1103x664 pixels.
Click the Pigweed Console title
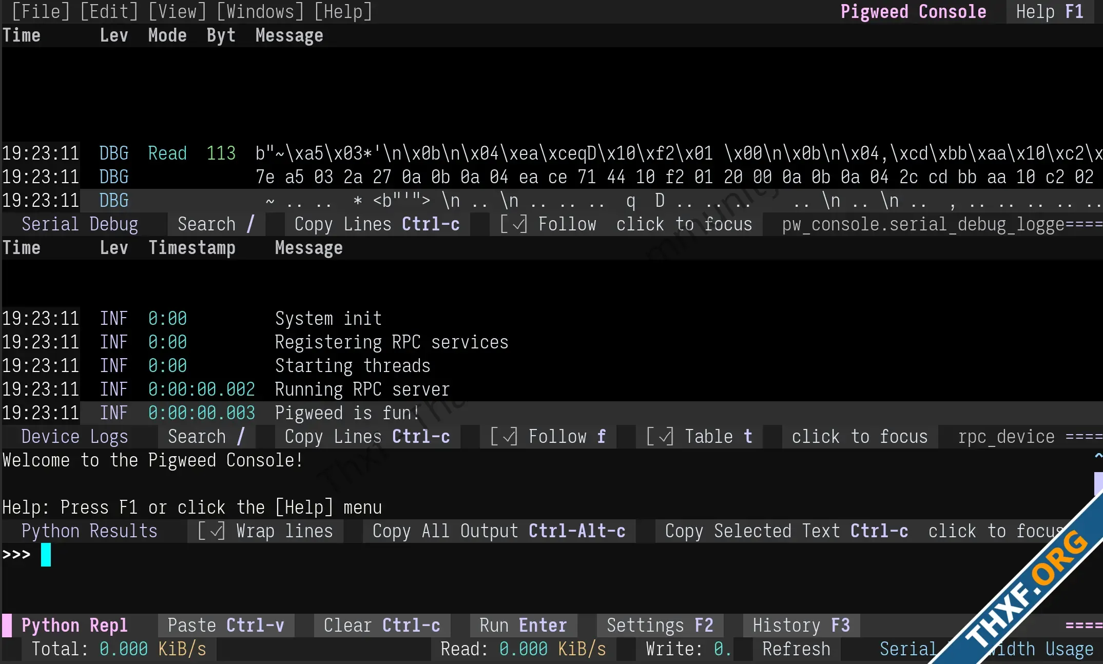click(913, 11)
